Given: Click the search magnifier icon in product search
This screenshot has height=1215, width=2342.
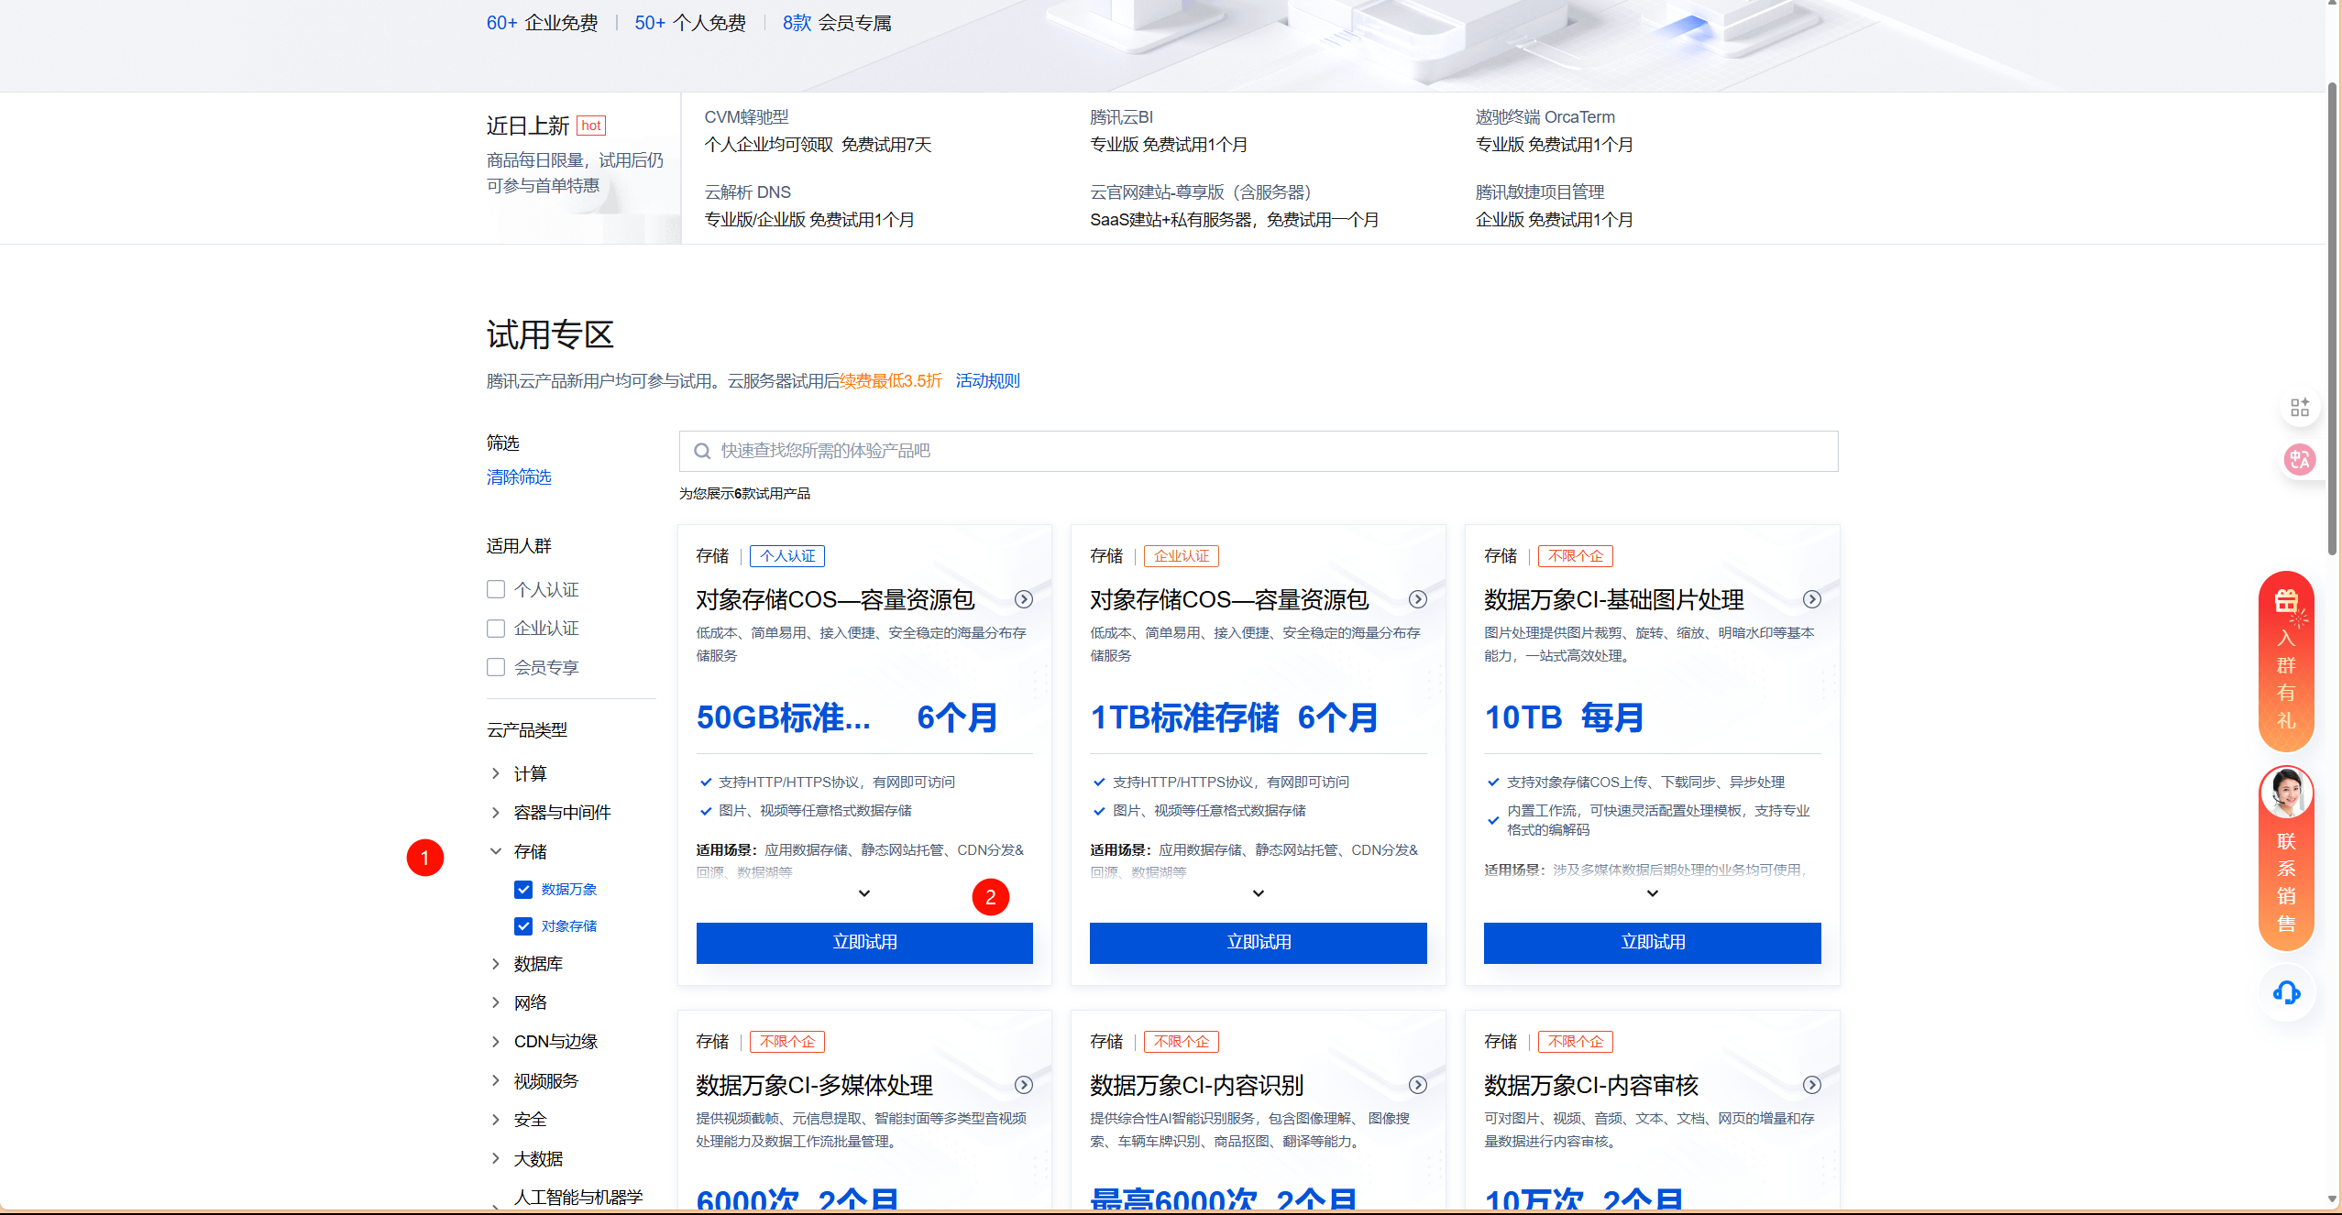Looking at the screenshot, I should coord(702,451).
